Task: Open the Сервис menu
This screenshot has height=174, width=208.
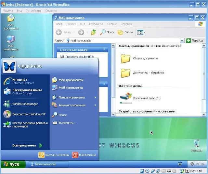Action: [x=112, y=24]
